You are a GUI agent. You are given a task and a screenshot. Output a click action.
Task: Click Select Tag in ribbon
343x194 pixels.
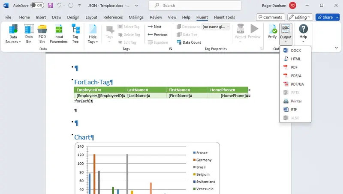click(129, 27)
